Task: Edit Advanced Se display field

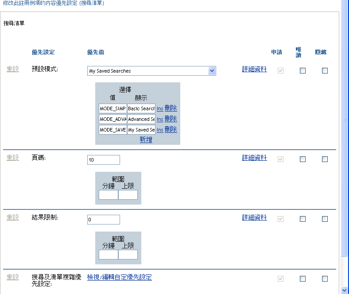Action: click(141, 119)
